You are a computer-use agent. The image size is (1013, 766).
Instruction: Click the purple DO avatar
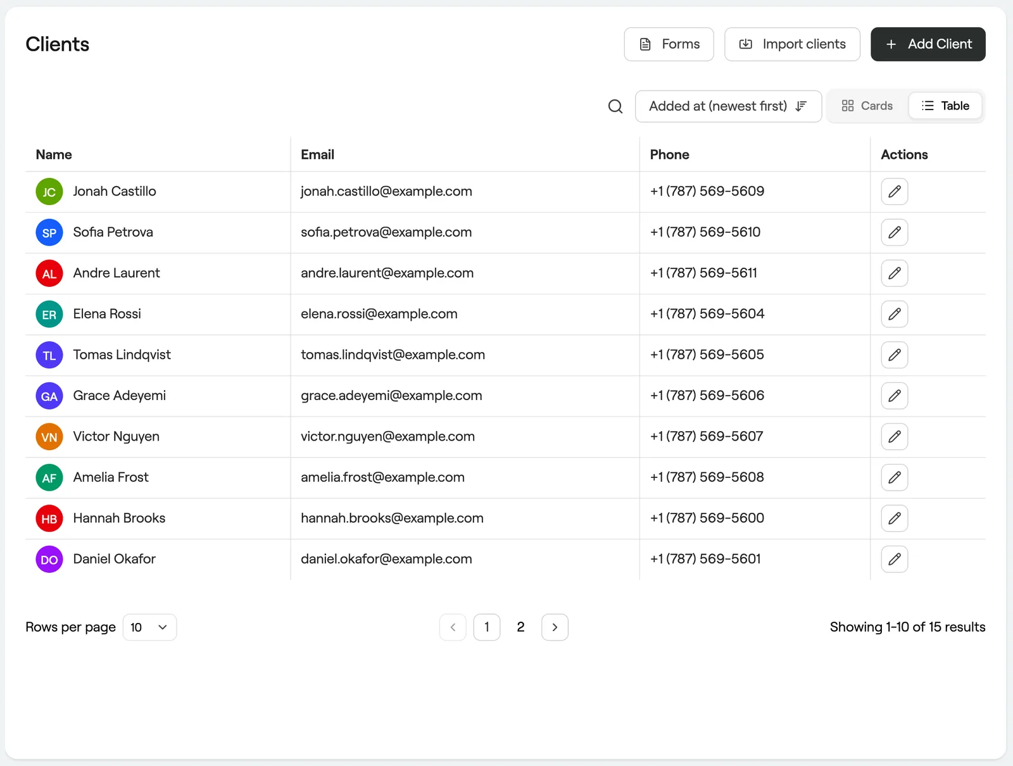click(x=49, y=560)
